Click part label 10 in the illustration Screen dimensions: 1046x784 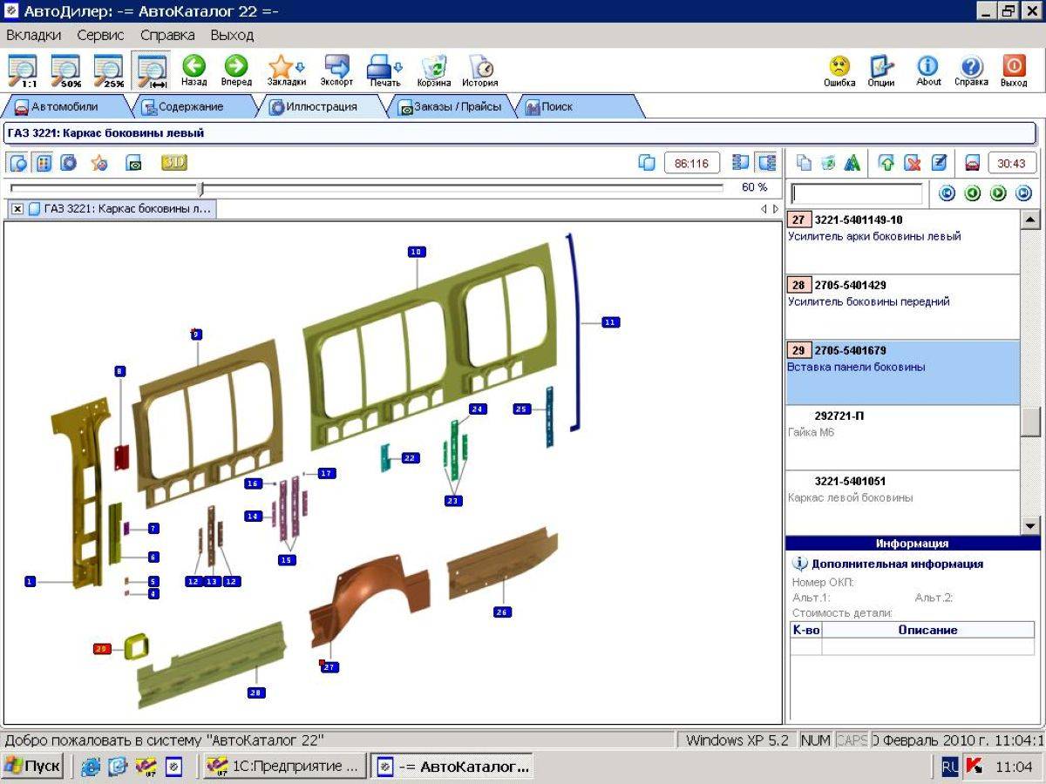(x=416, y=252)
